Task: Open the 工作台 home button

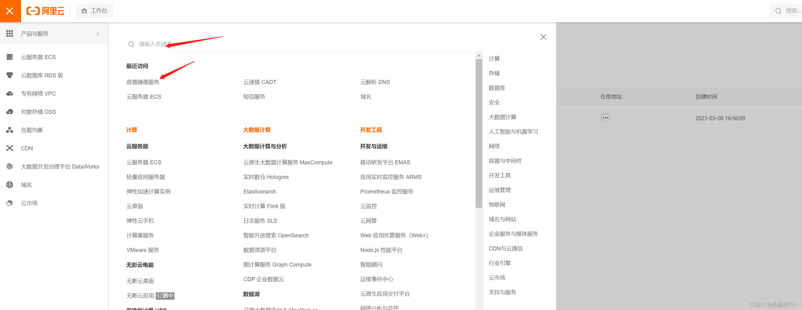Action: (94, 11)
